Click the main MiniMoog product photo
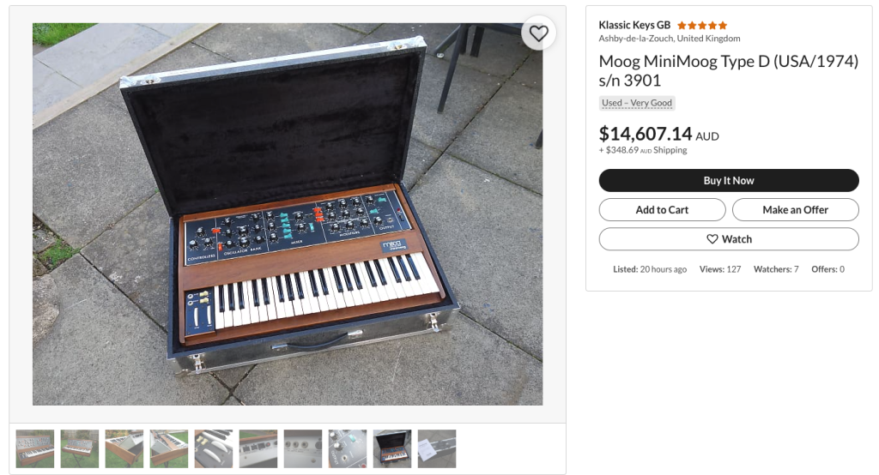 click(288, 214)
